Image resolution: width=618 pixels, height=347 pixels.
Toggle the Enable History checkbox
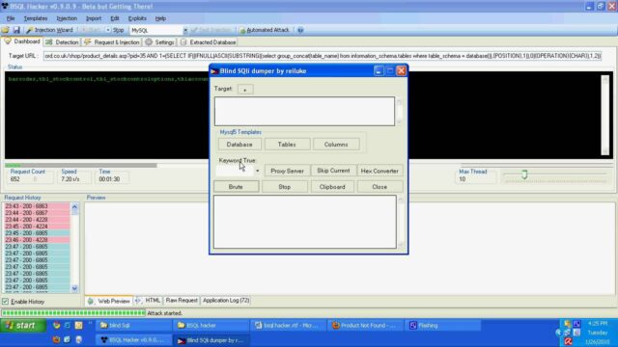point(5,302)
